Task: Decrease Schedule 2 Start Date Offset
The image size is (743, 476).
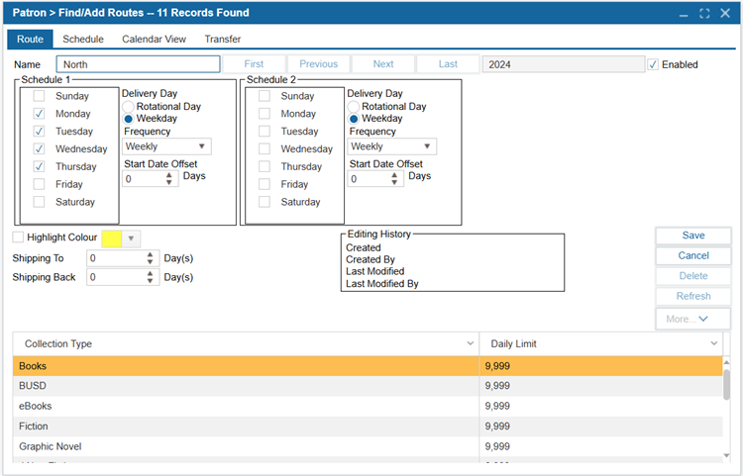Action: [396, 183]
